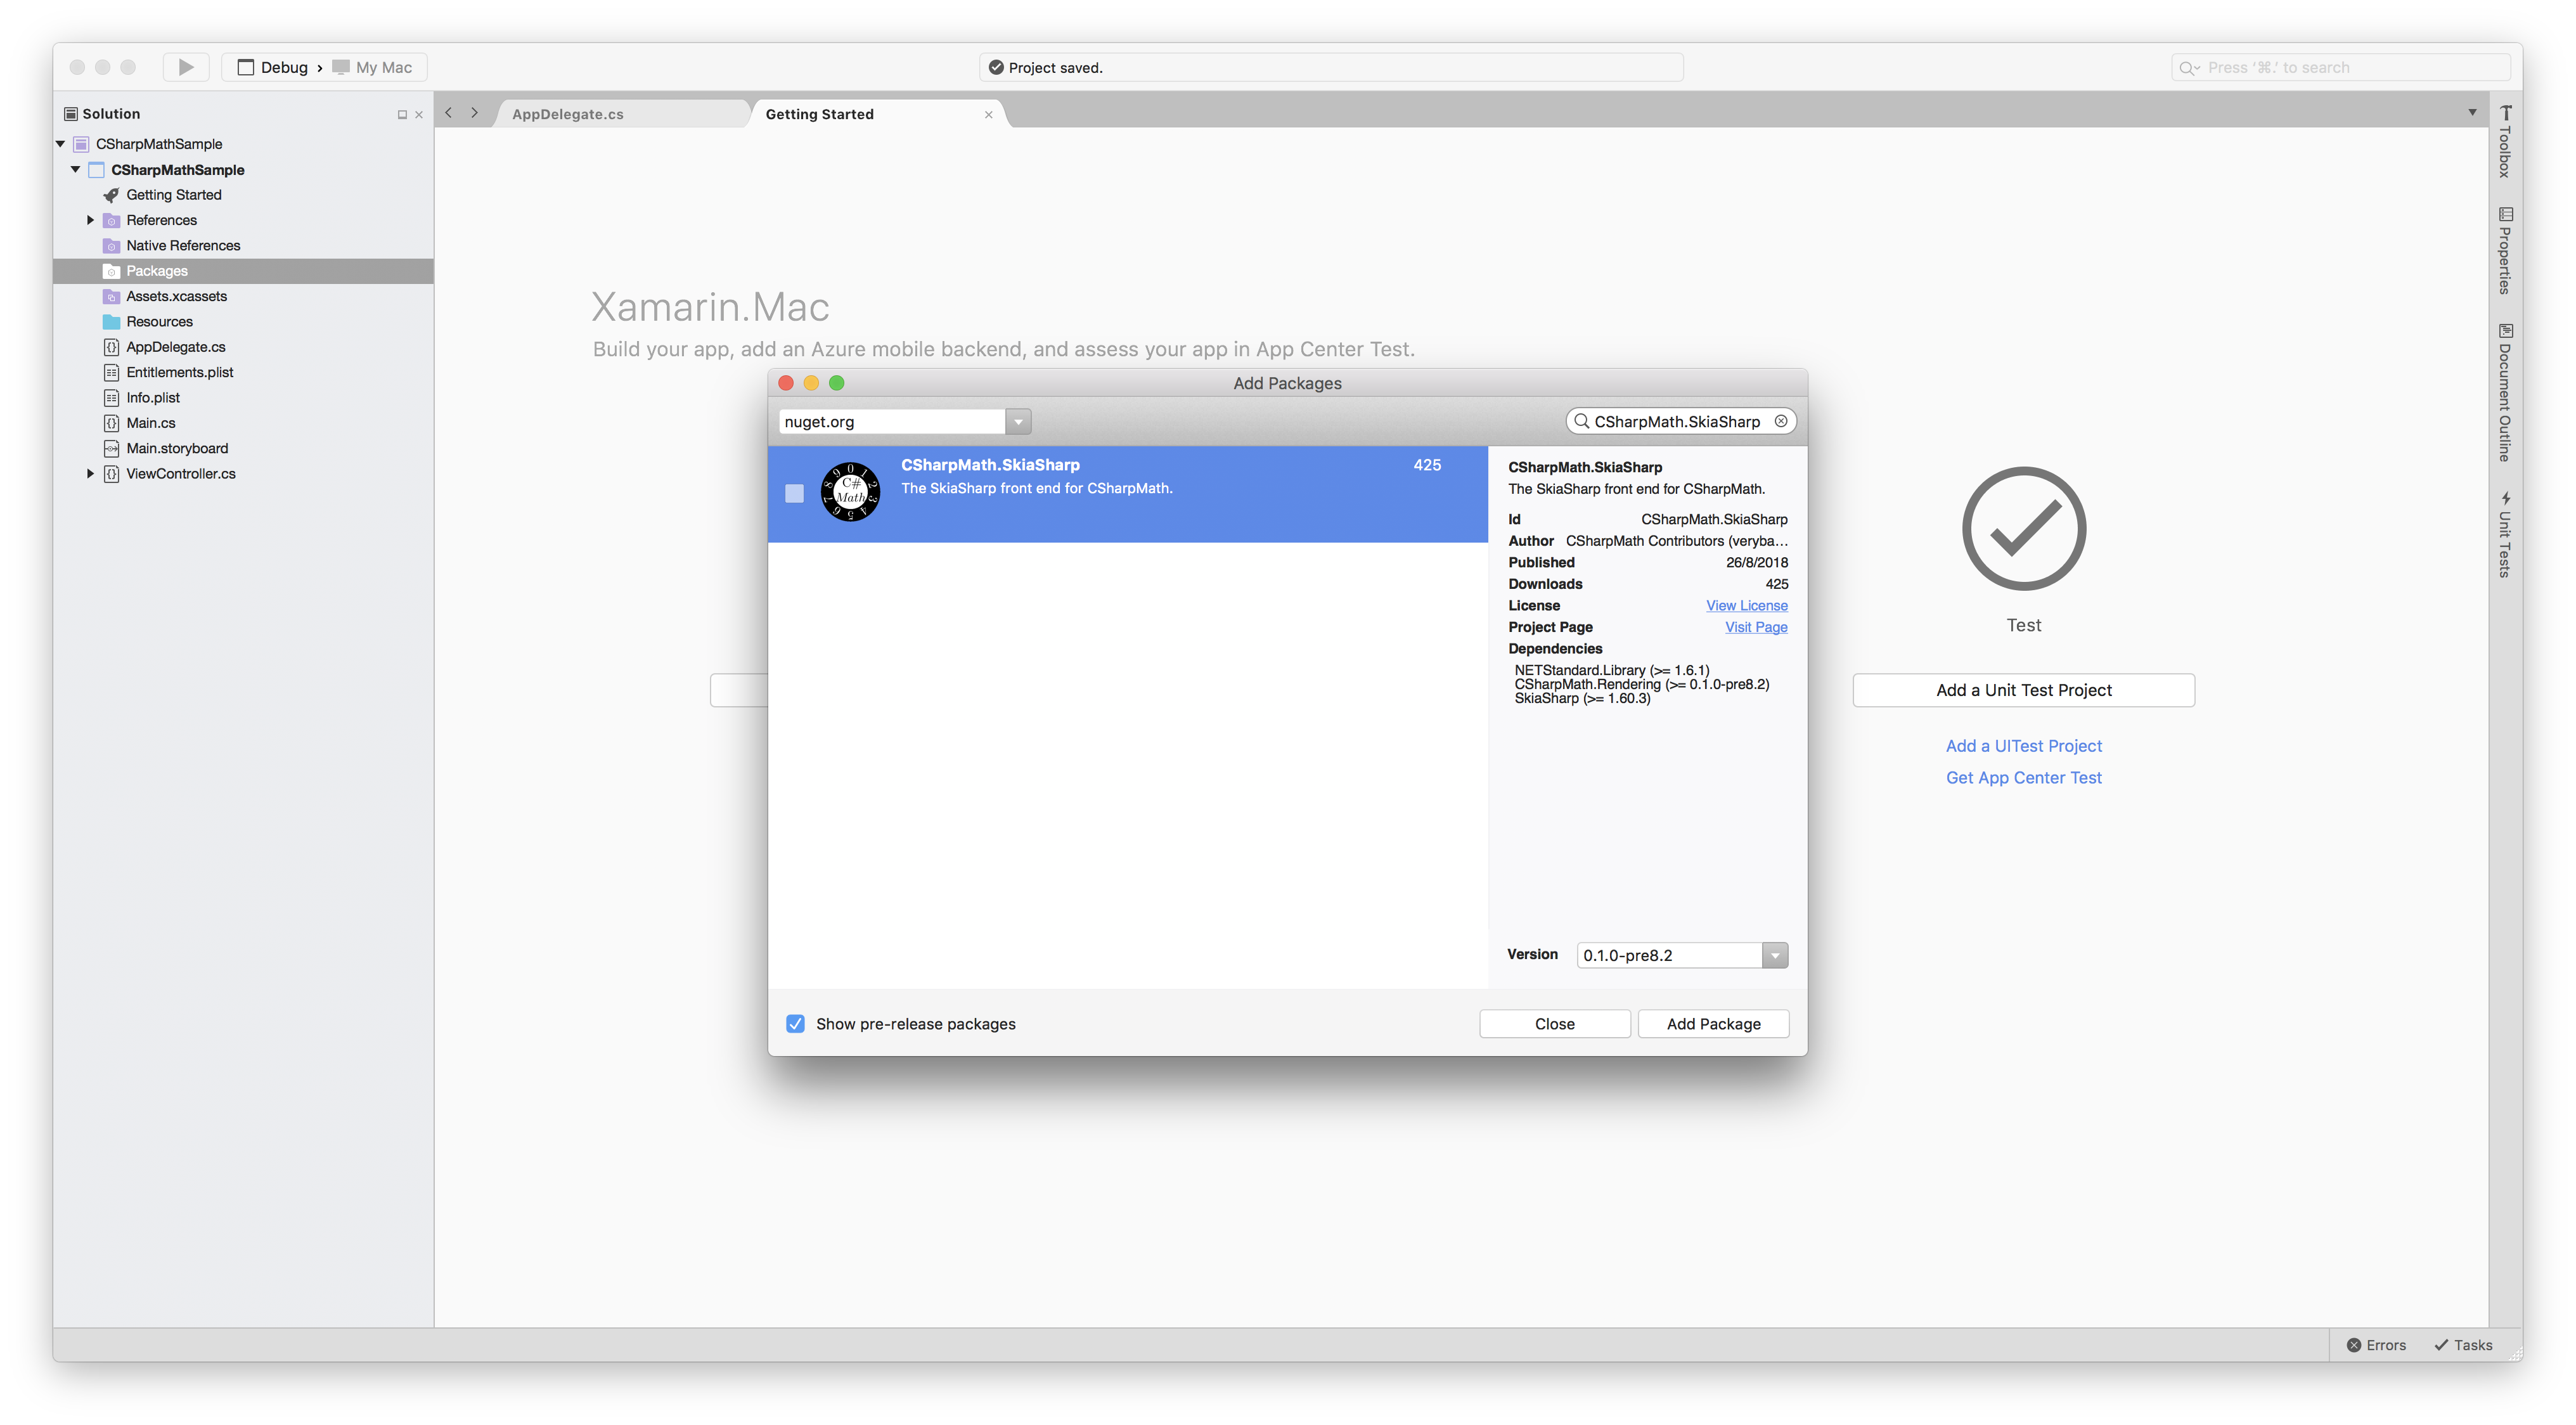
Task: Switch to the AppDelegate.cs tab
Action: tap(568, 113)
